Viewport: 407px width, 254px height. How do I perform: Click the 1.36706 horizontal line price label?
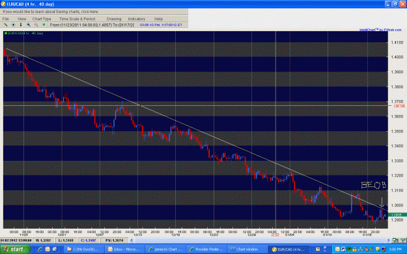399,106
